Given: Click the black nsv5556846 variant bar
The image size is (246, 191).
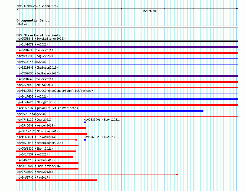Looking at the screenshot, I should point(127,41).
